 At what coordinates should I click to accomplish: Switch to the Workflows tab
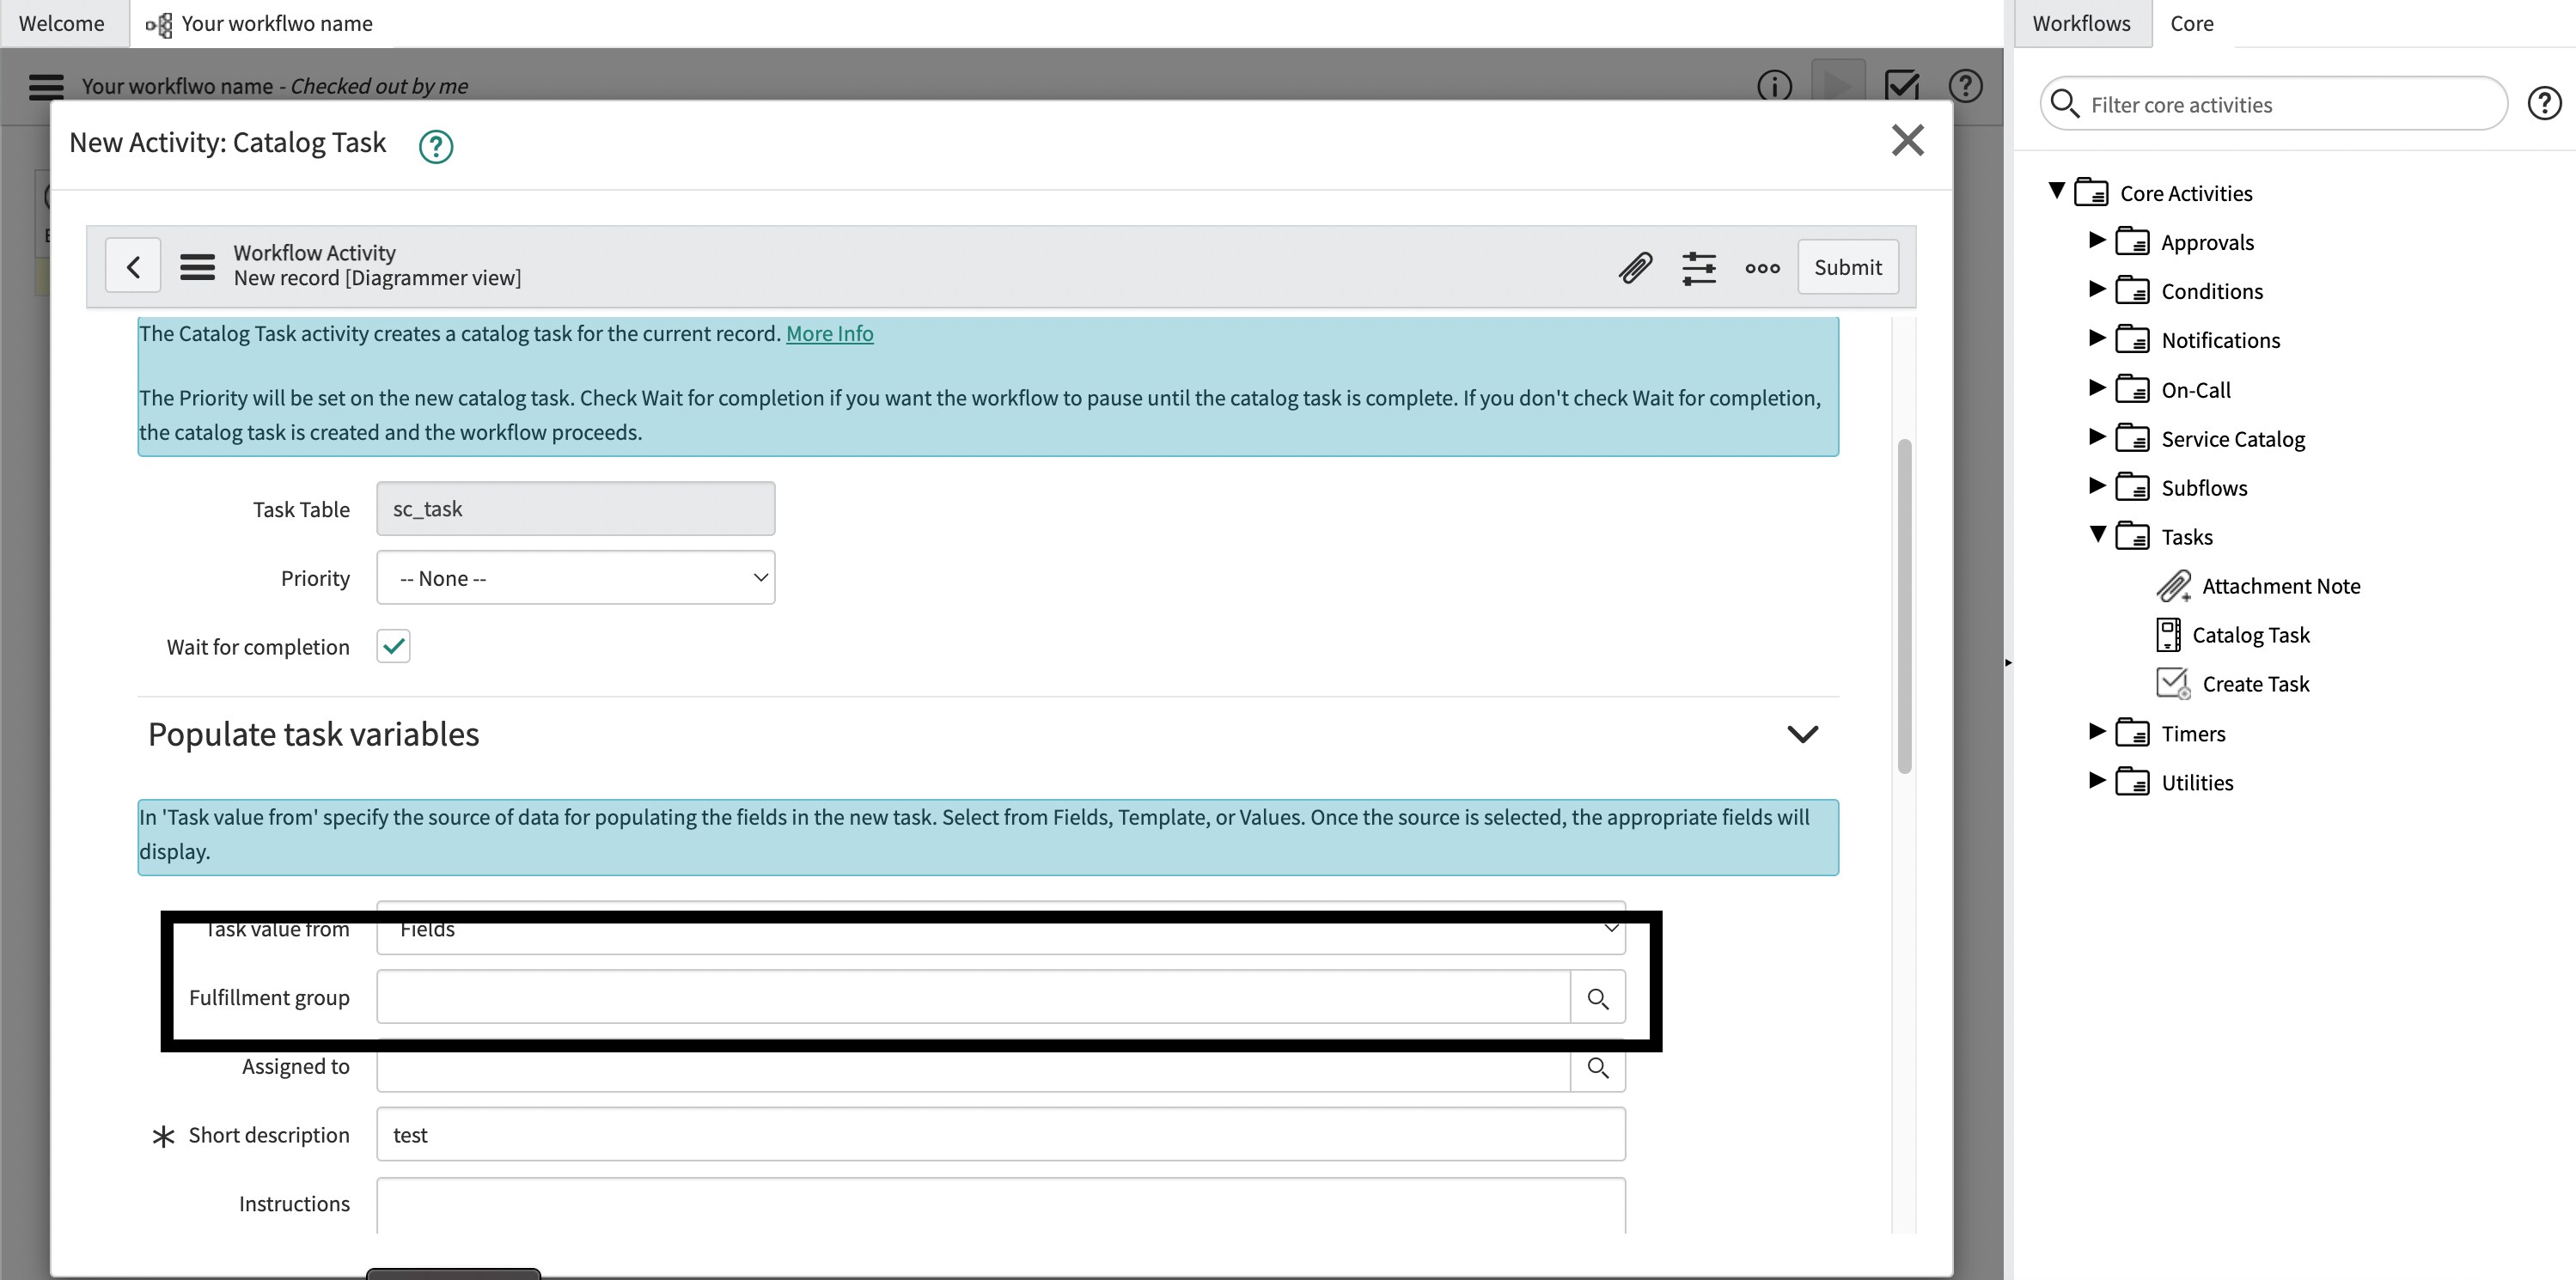coord(2080,23)
